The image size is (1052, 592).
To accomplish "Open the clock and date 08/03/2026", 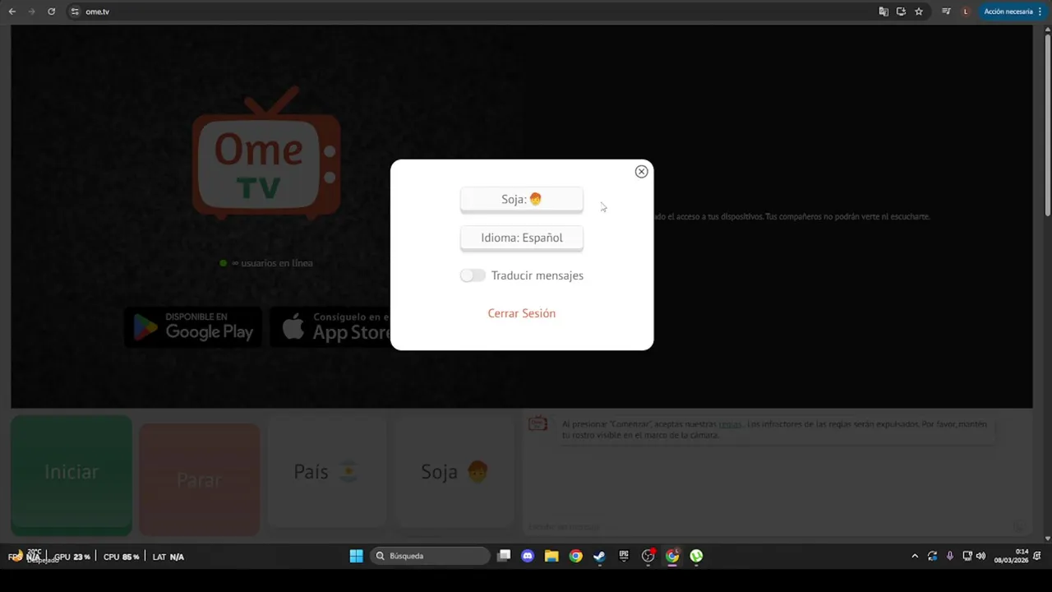I will pyautogui.click(x=1011, y=557).
